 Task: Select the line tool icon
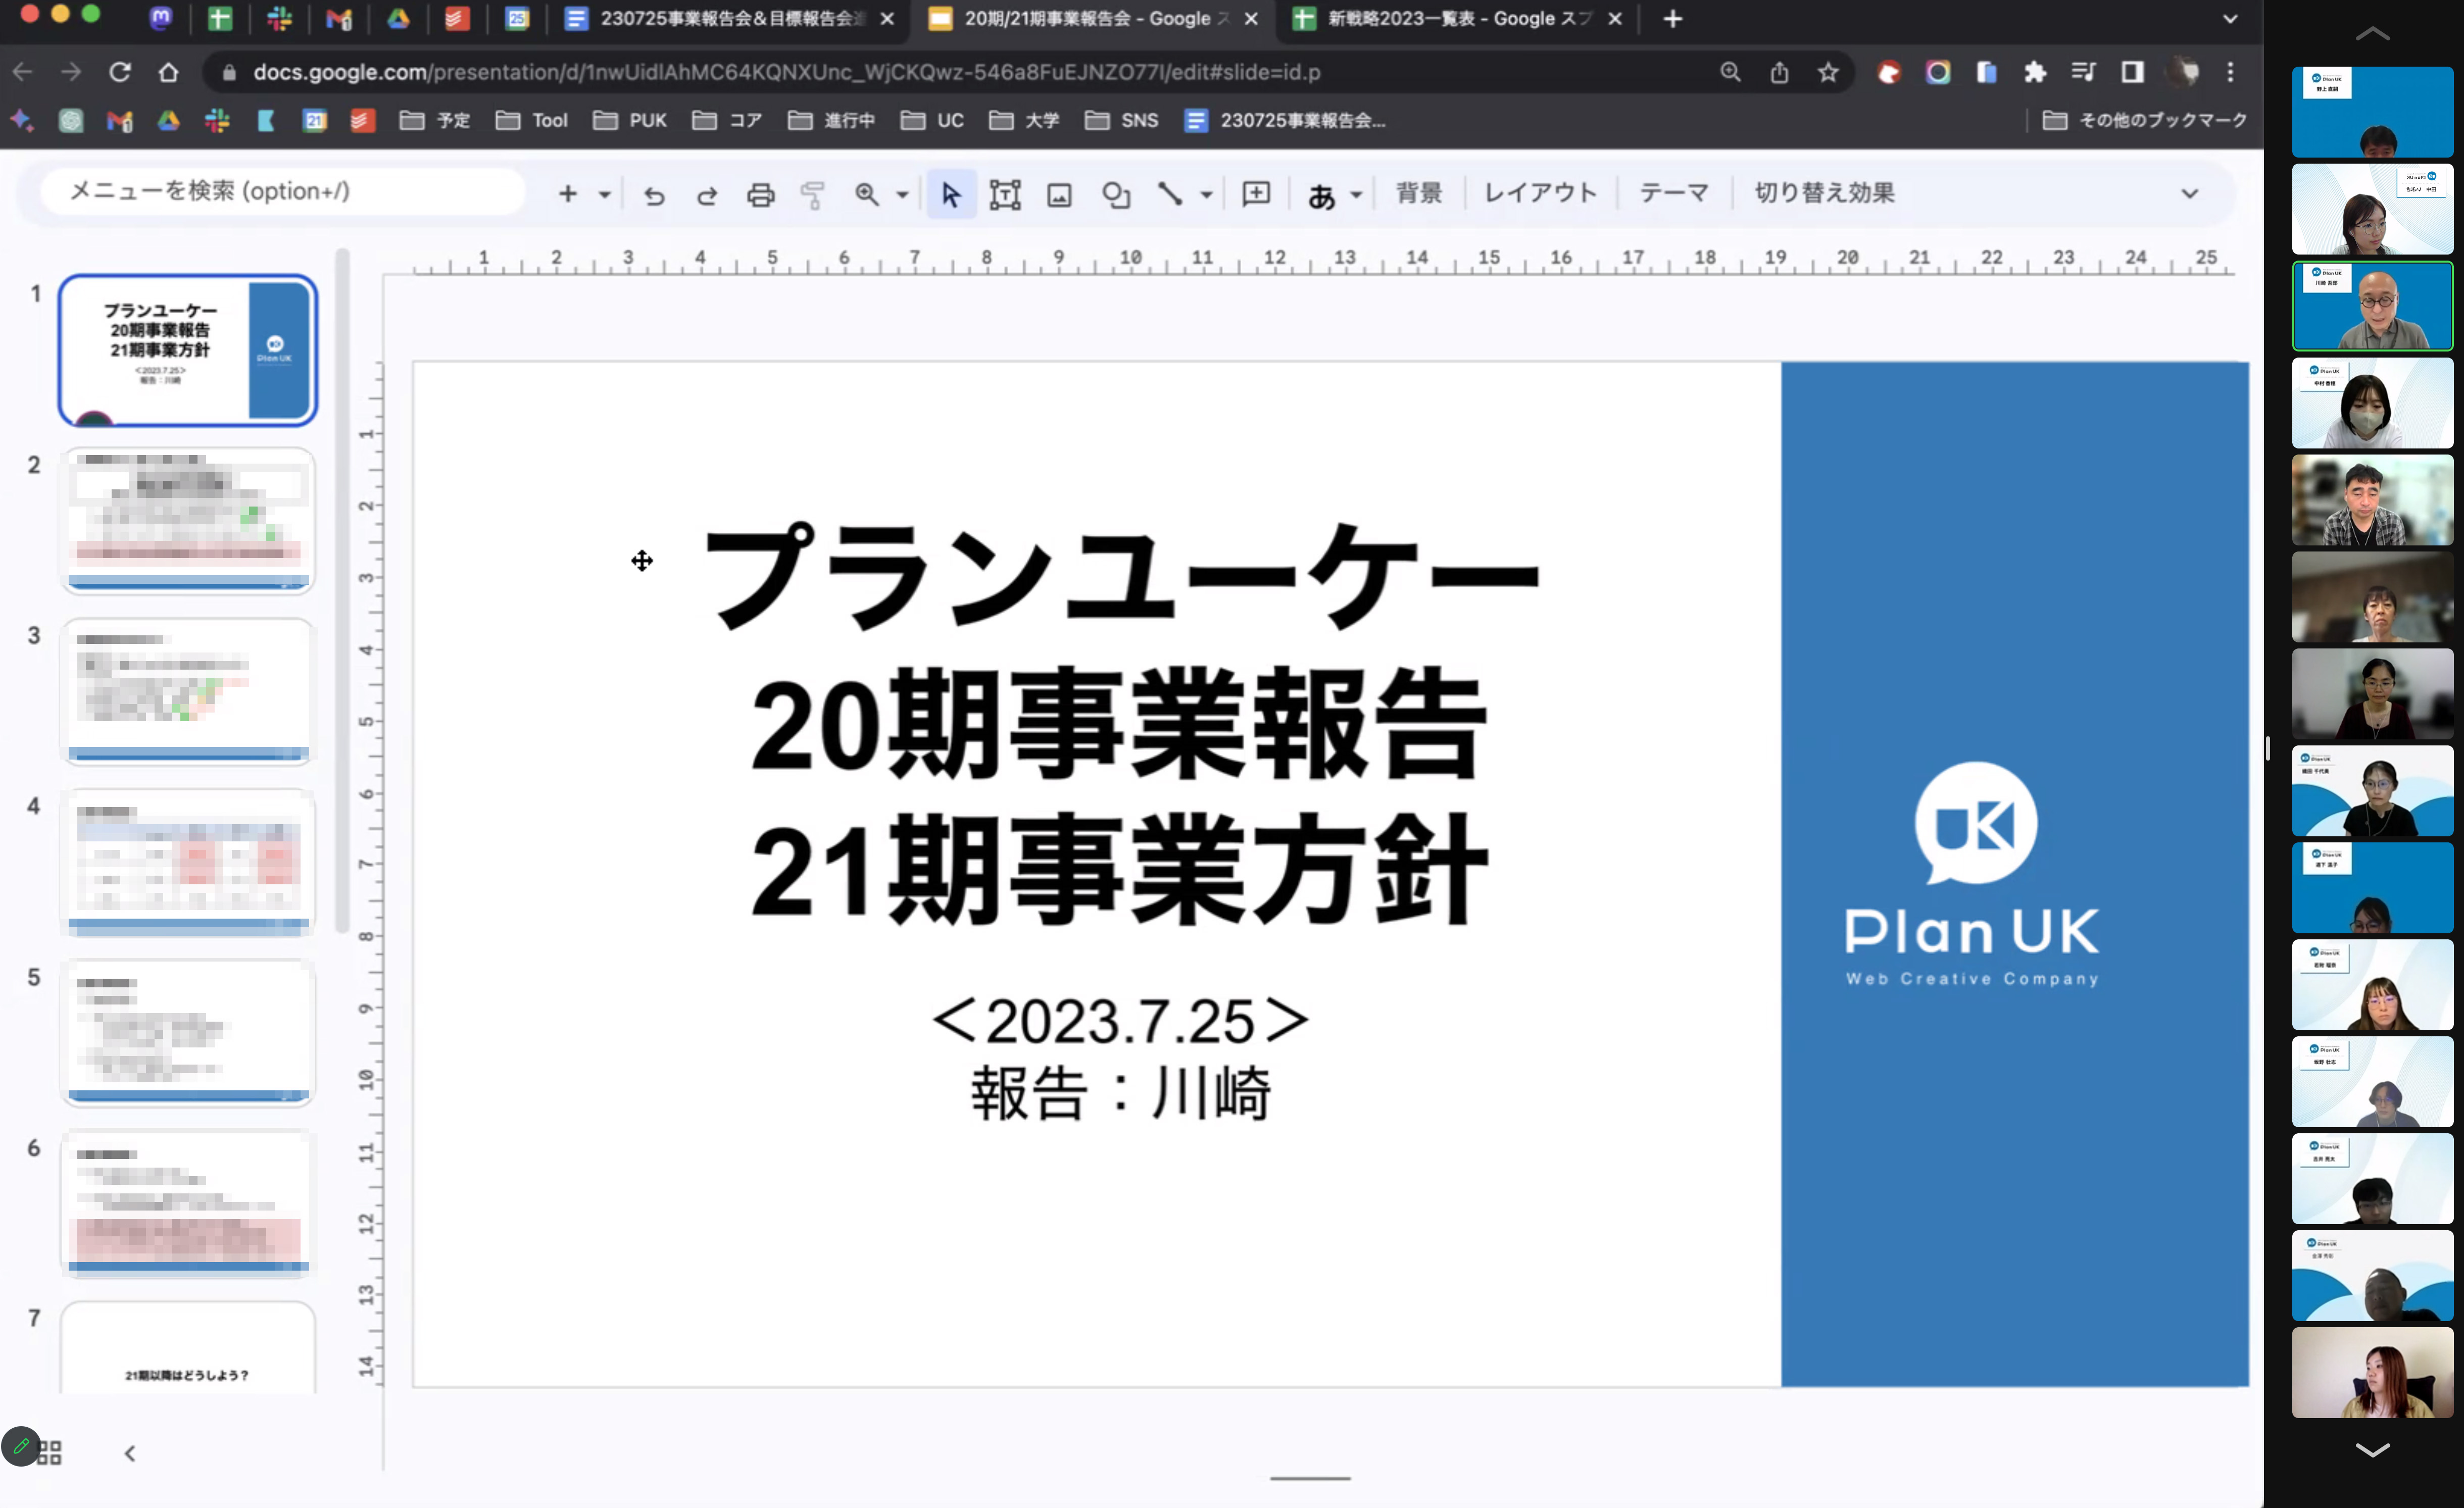point(1169,193)
